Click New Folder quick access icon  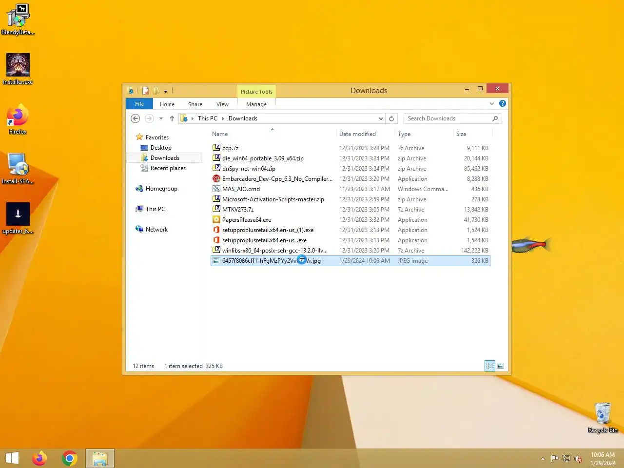tap(156, 91)
